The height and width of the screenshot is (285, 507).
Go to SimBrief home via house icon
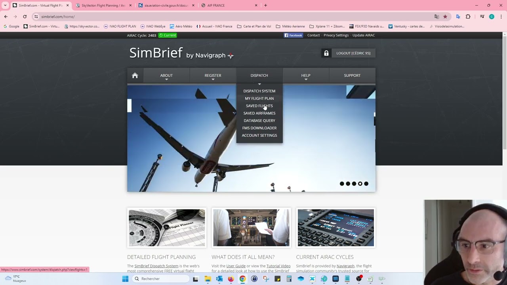coord(135,76)
